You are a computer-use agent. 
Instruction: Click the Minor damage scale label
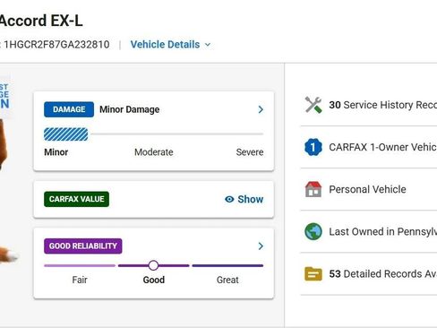(x=56, y=152)
